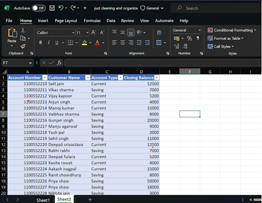
Task: Click the Increase Indent icon
Action: tap(147, 43)
